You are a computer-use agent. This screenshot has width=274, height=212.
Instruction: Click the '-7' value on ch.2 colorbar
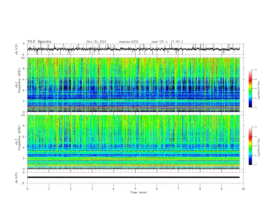[x=255, y=165]
